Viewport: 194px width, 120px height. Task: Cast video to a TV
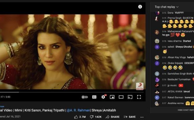click(130, 97)
